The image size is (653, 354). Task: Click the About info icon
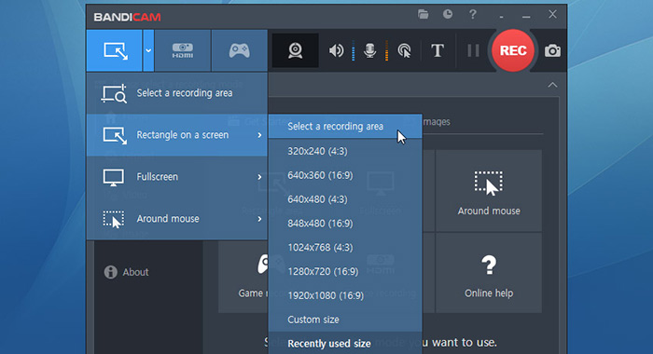[110, 272]
